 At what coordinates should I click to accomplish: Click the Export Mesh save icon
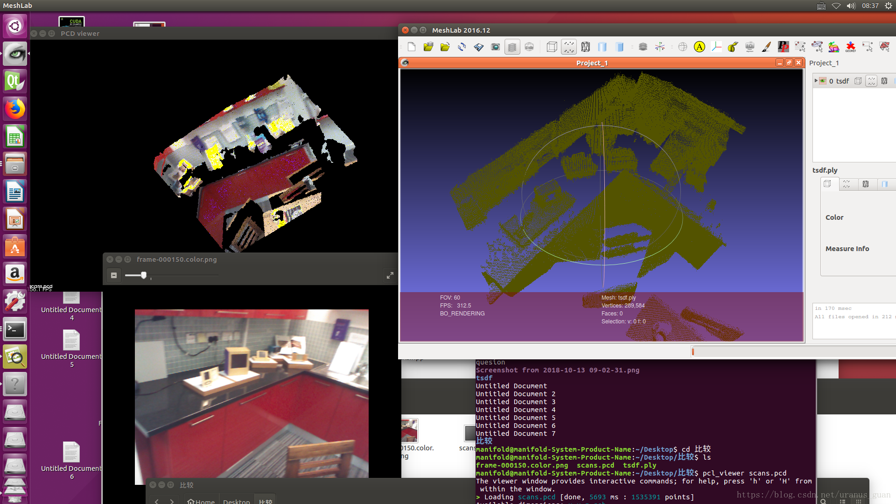click(x=478, y=47)
